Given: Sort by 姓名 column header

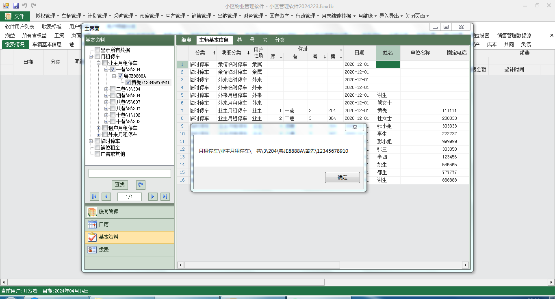Looking at the screenshot, I should click(388, 53).
